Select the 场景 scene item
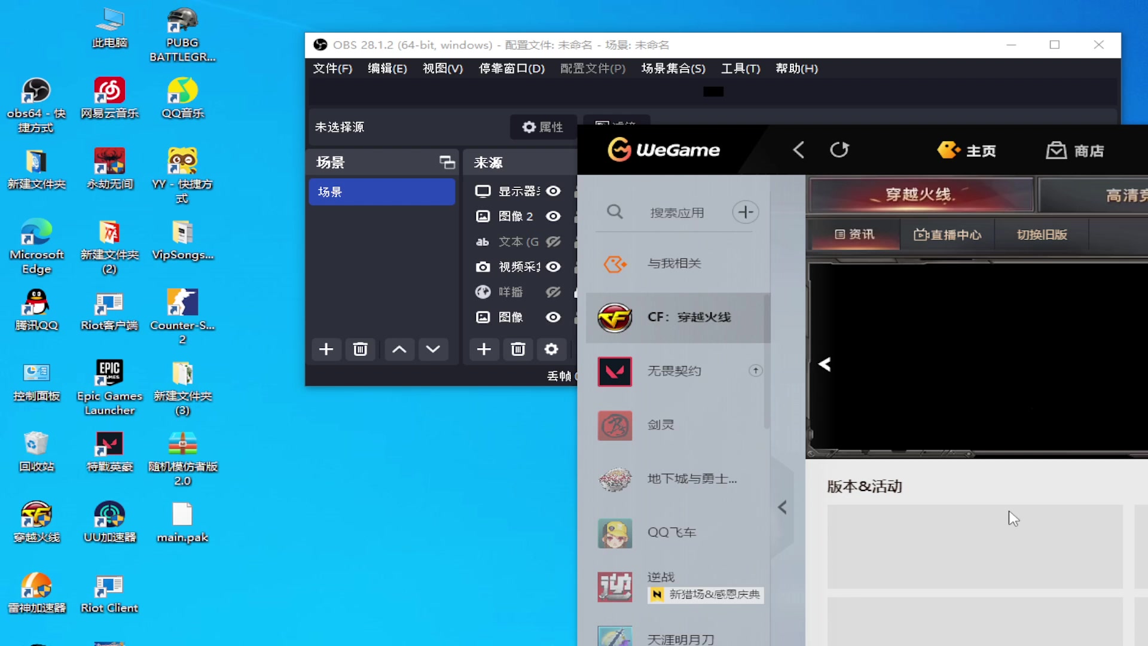 (382, 192)
